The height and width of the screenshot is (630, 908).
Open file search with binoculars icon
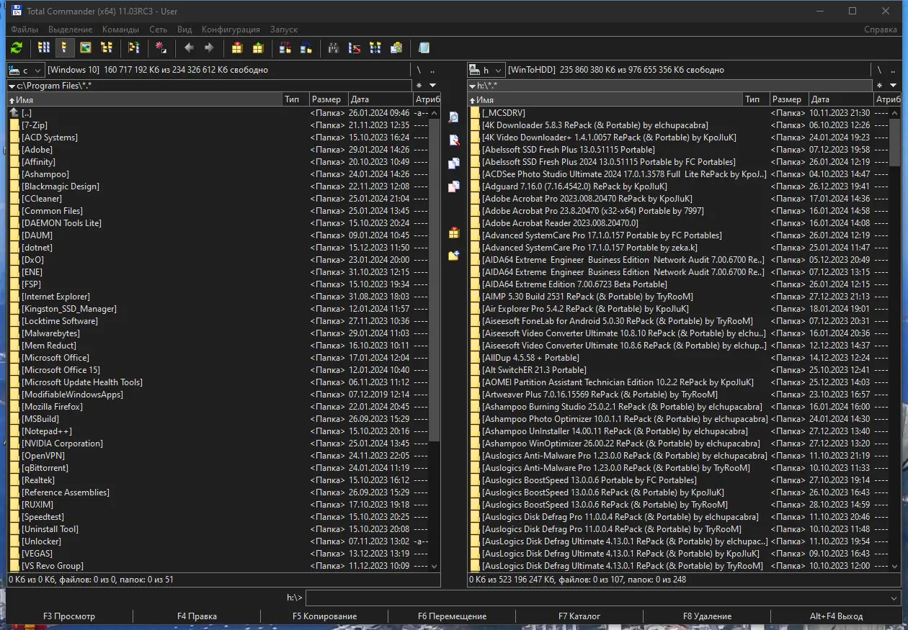334,48
